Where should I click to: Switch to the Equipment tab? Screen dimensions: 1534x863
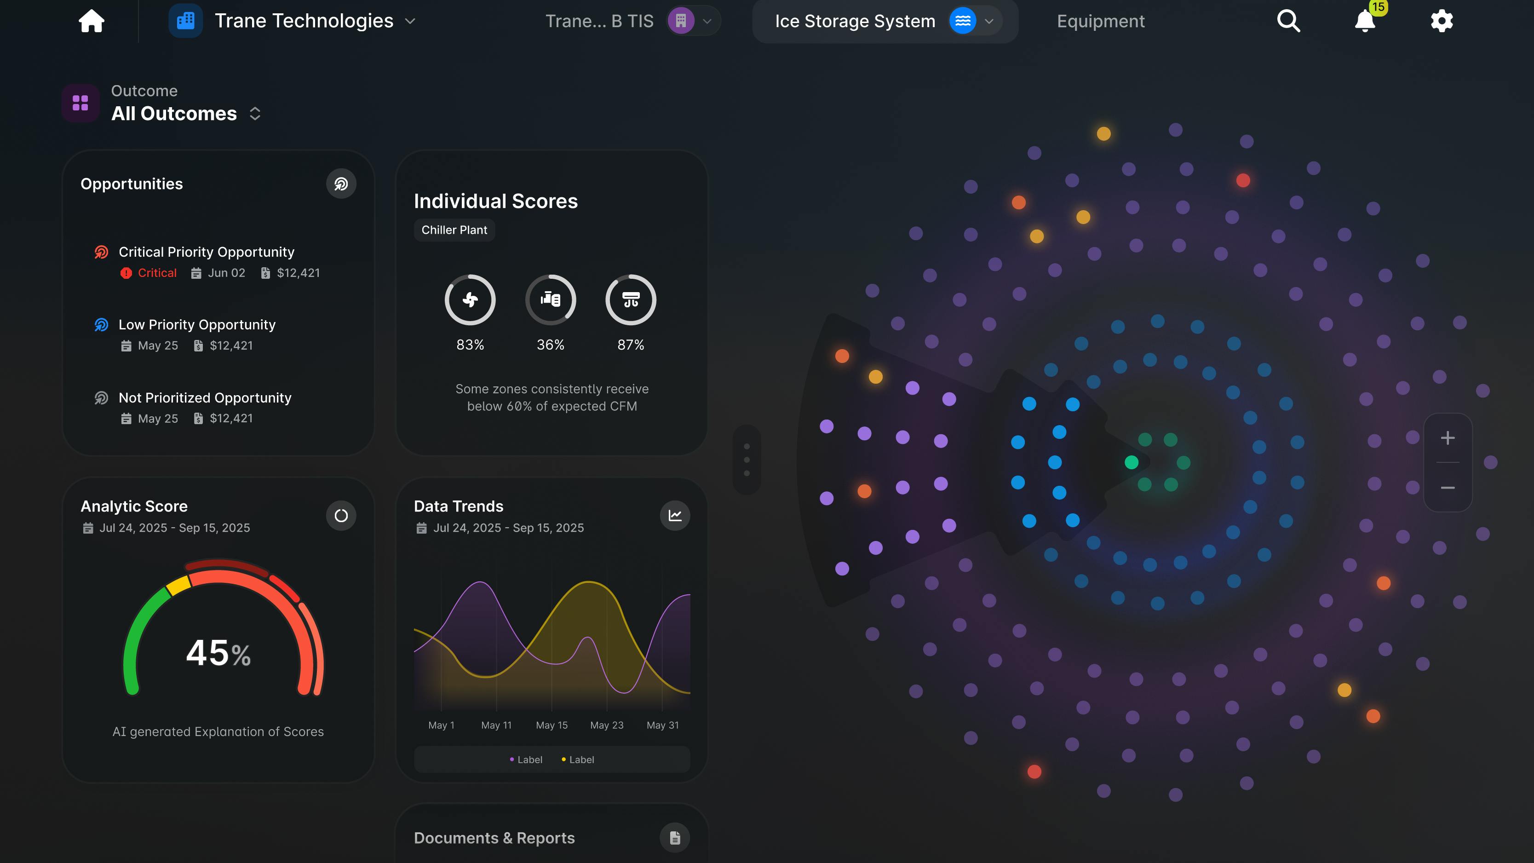[x=1100, y=22]
